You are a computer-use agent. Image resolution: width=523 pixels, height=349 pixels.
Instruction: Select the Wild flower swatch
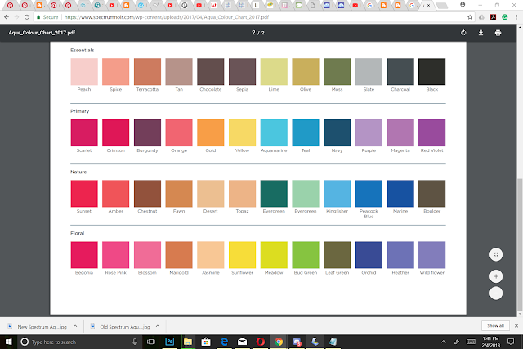[432, 255]
